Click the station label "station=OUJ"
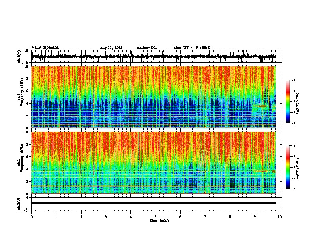This screenshot has height=243, width=315. coord(147,48)
